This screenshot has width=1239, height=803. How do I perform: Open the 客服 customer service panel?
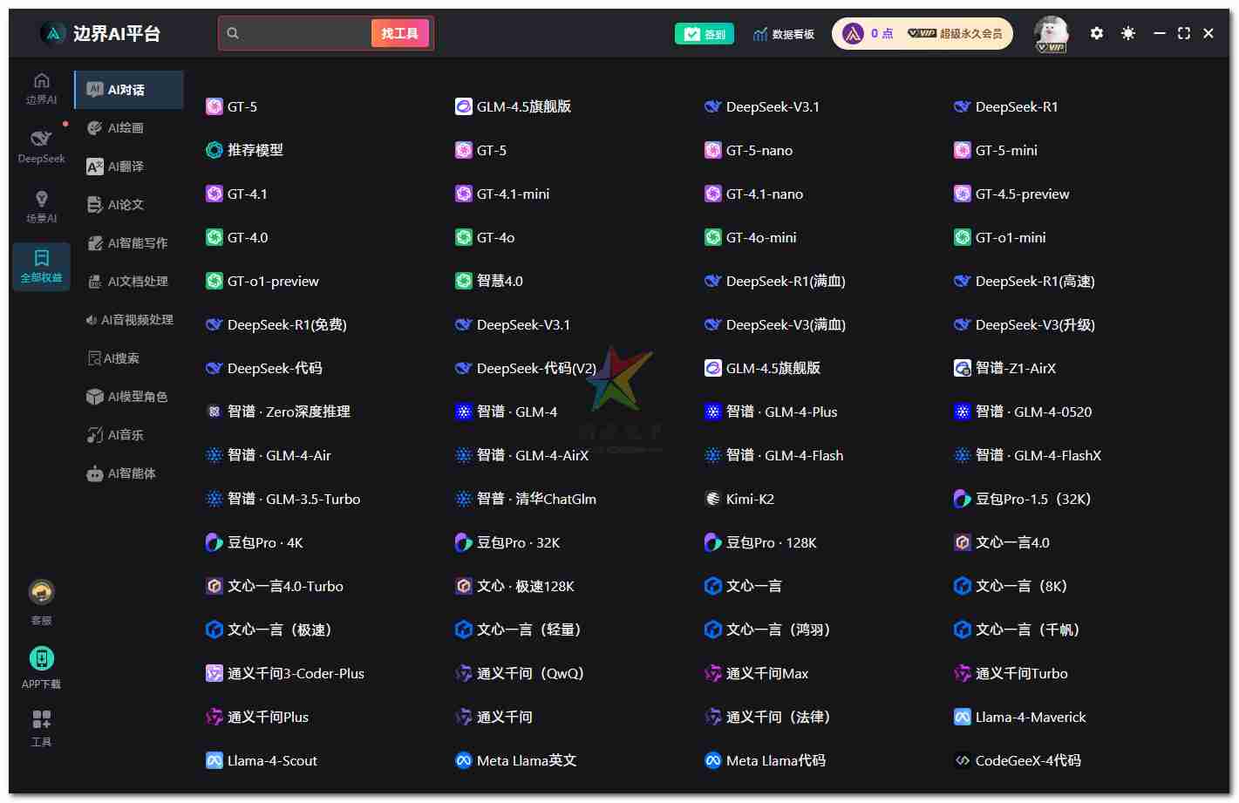coord(40,598)
